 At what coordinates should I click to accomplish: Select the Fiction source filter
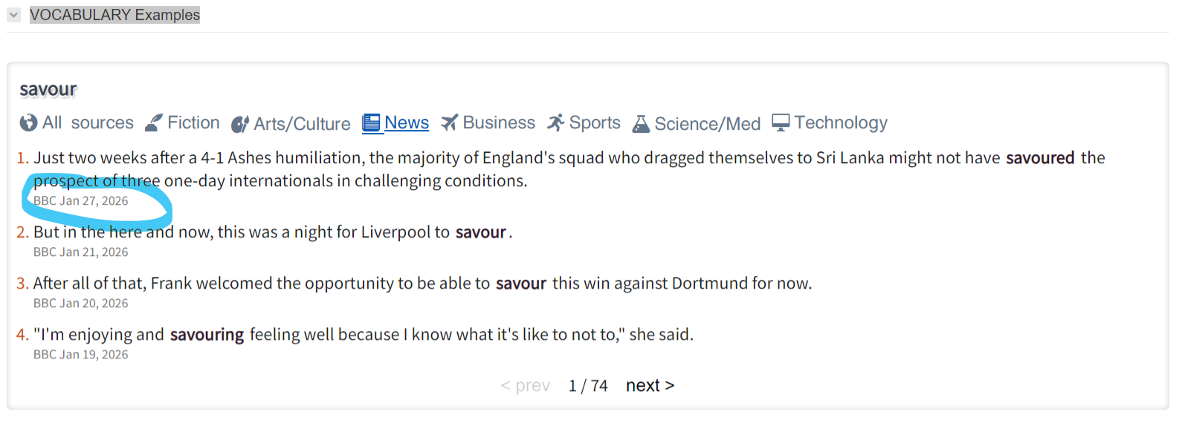pos(193,122)
